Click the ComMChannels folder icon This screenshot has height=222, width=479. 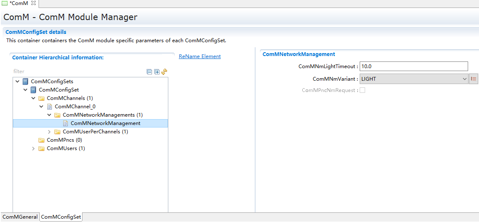coord(41,98)
